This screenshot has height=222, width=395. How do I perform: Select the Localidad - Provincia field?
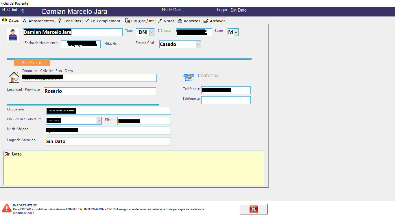pyautogui.click(x=100, y=91)
